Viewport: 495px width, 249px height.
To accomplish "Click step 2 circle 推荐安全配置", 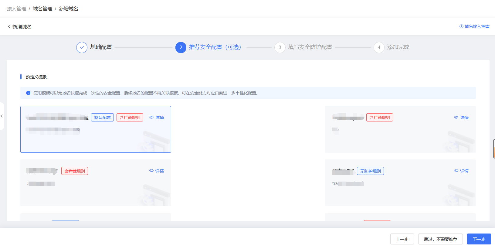I will [x=181, y=47].
